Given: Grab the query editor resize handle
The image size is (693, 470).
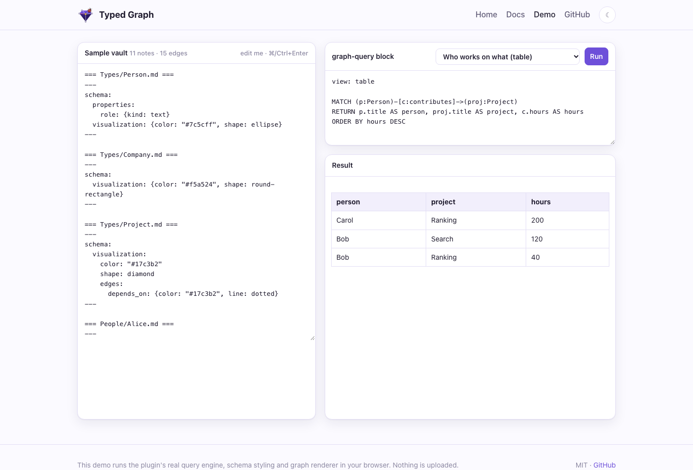Looking at the screenshot, I should pyautogui.click(x=612, y=142).
